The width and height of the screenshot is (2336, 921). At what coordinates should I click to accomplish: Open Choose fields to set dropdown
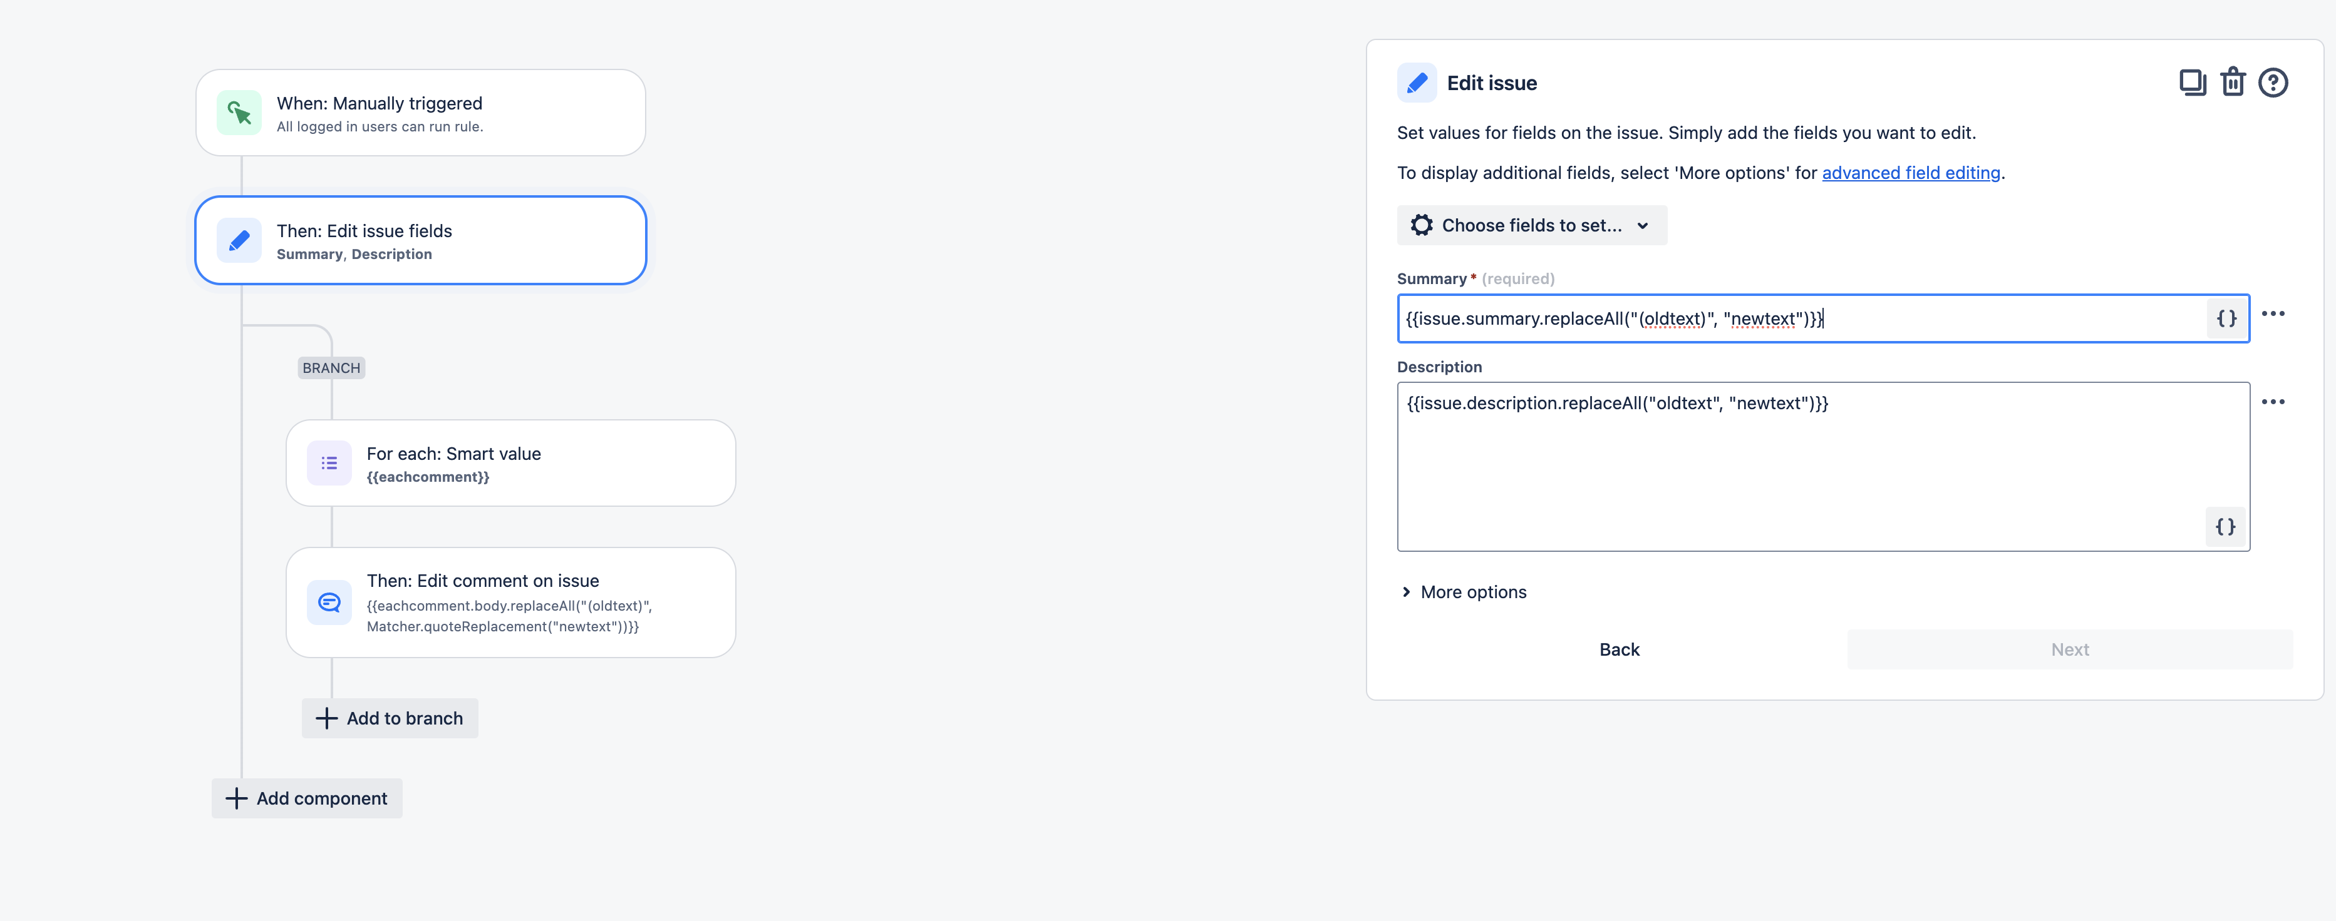click(1532, 225)
